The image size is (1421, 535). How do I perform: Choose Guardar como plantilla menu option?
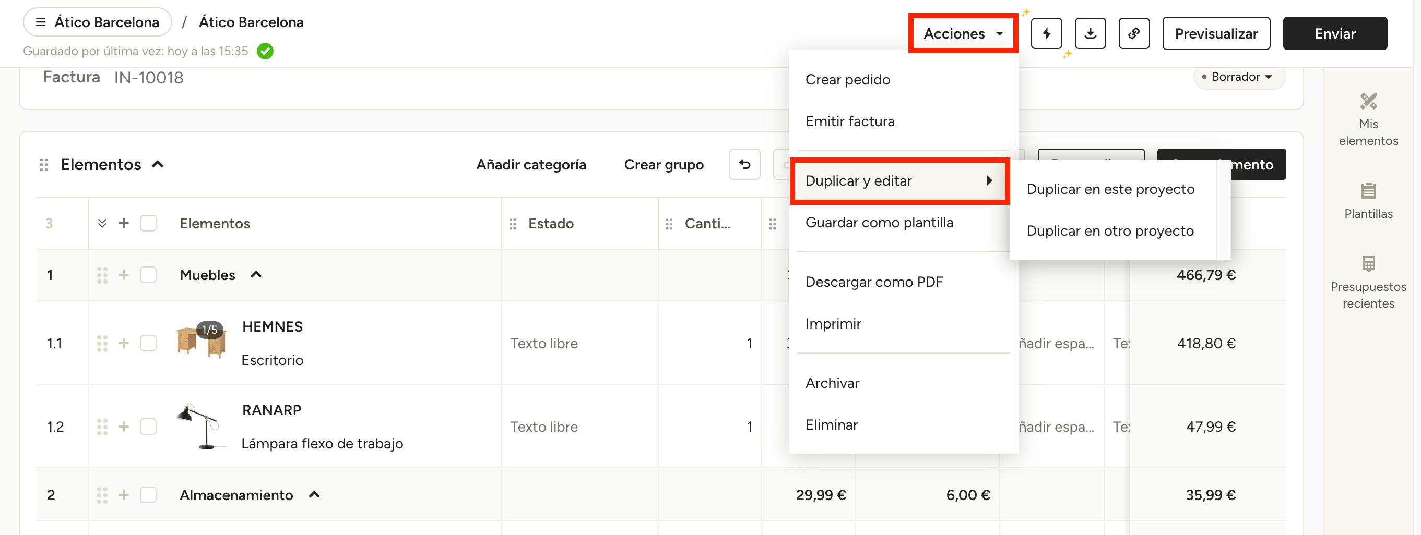(x=879, y=223)
